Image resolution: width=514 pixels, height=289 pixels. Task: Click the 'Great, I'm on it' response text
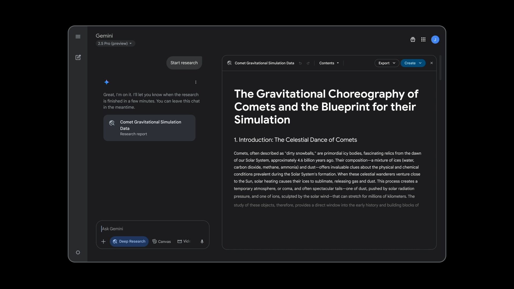click(x=152, y=101)
